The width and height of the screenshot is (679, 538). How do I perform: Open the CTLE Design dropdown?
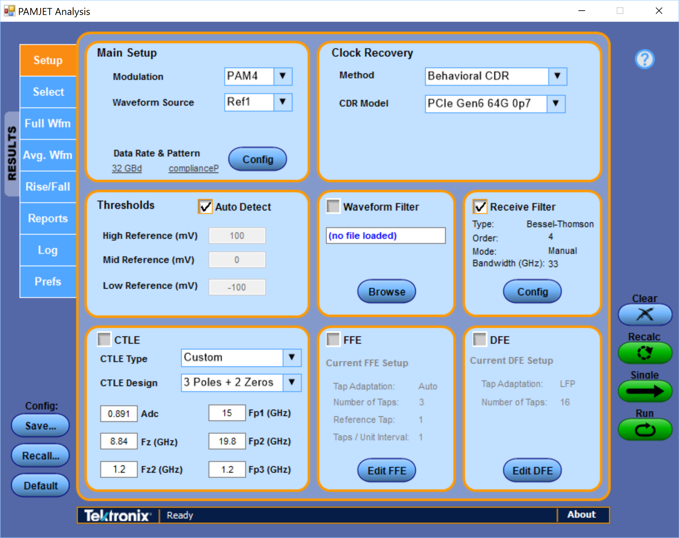click(292, 382)
